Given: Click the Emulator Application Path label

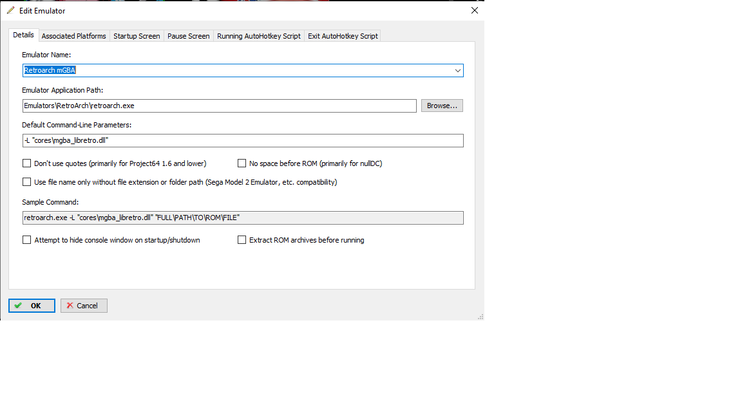Looking at the screenshot, I should 62,90.
